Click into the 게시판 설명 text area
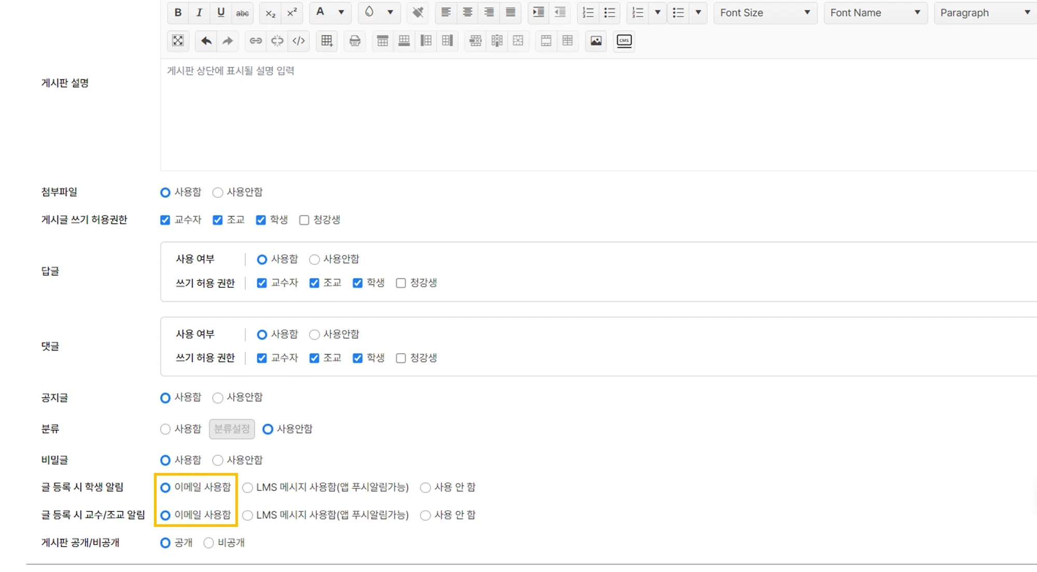This screenshot has height=572, width=1037. point(596,114)
